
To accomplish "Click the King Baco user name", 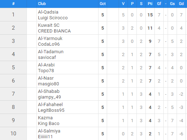I will point(49,124).
